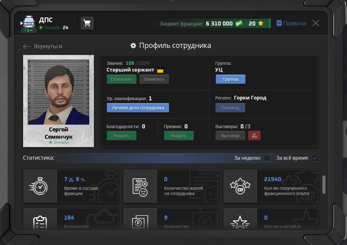The height and width of the screenshot is (245, 347).
Task: Click the 184 statistic value
Action: pyautogui.click(x=69, y=217)
